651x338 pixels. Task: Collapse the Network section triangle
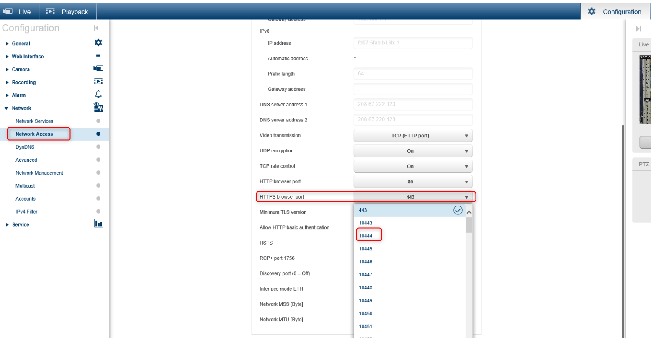(7, 108)
